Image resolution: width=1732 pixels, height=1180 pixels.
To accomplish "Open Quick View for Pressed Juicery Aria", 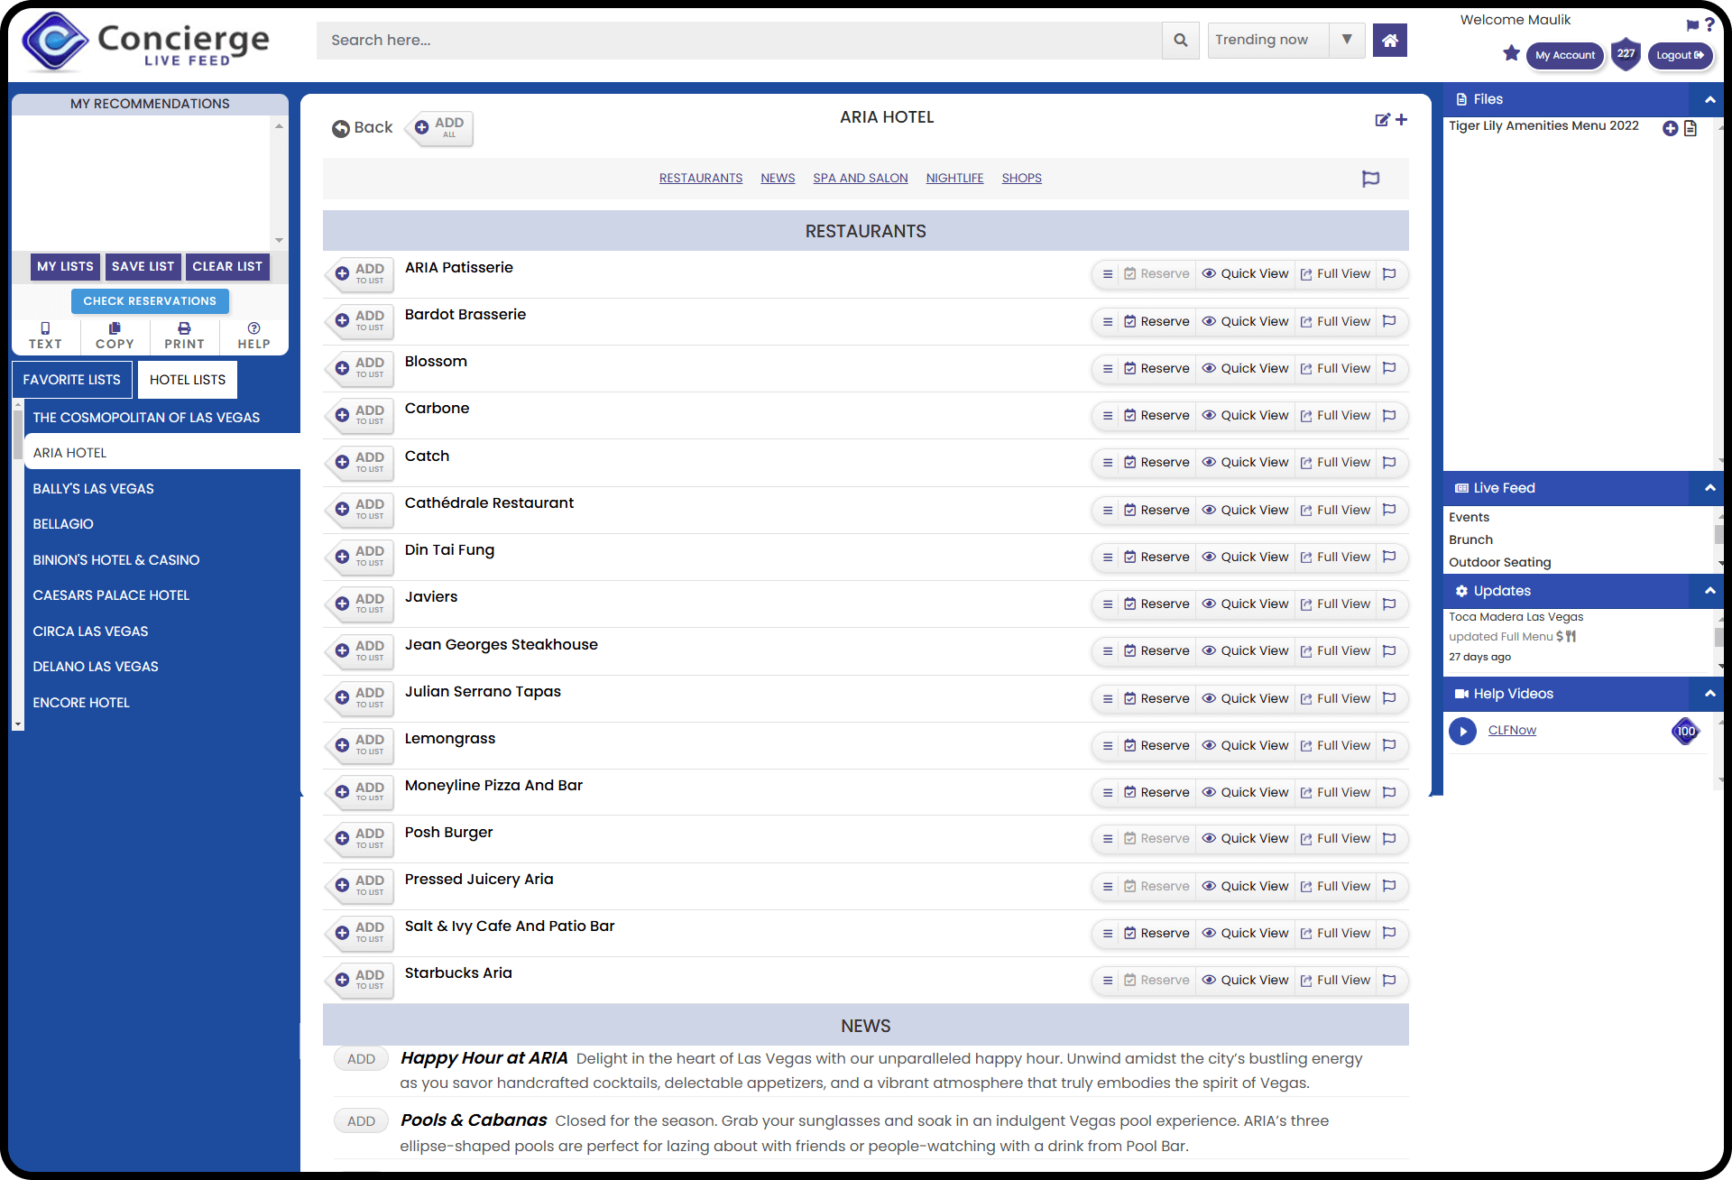I will tap(1245, 886).
